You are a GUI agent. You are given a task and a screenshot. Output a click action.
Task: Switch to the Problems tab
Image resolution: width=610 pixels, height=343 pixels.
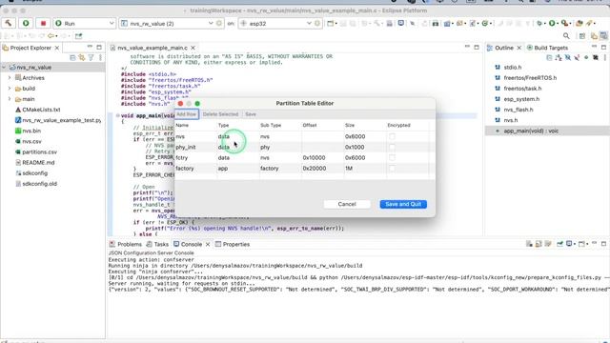tap(126, 244)
